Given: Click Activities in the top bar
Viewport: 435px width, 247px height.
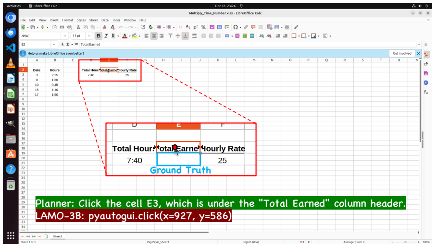Looking at the screenshot, I should pyautogui.click(x=13, y=6).
